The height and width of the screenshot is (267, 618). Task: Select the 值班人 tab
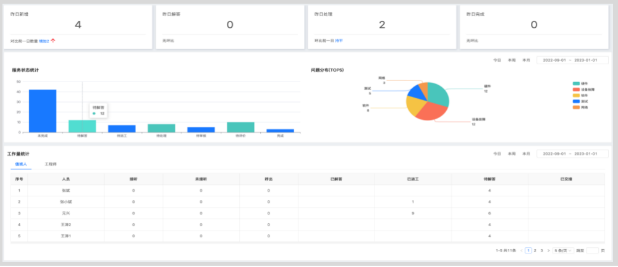coord(20,164)
